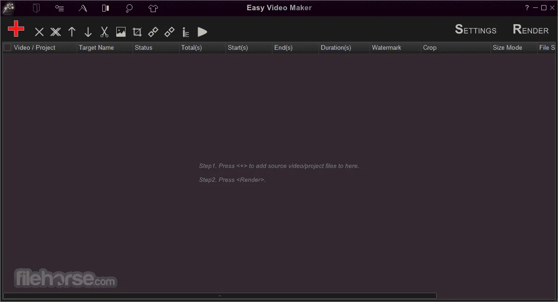Image resolution: width=558 pixels, height=302 pixels.
Task: Click the Watermark column header
Action: click(395, 47)
